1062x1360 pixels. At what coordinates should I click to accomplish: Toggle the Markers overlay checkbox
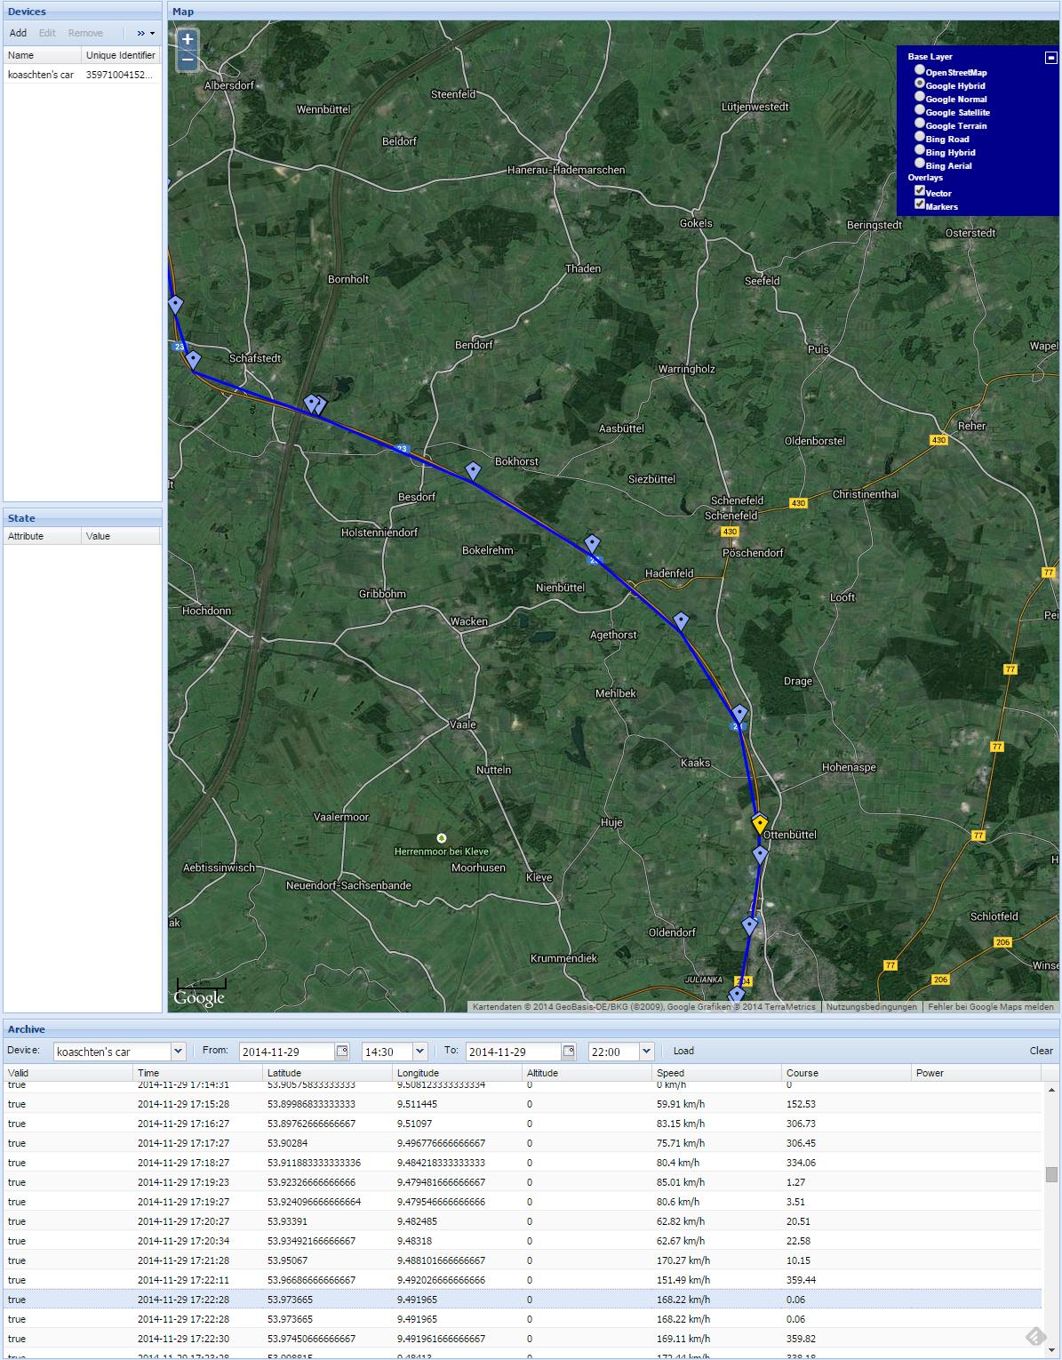click(920, 204)
